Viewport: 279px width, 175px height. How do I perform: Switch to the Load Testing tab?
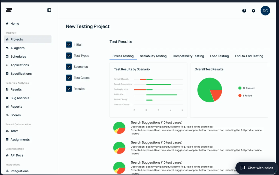[x=219, y=56]
